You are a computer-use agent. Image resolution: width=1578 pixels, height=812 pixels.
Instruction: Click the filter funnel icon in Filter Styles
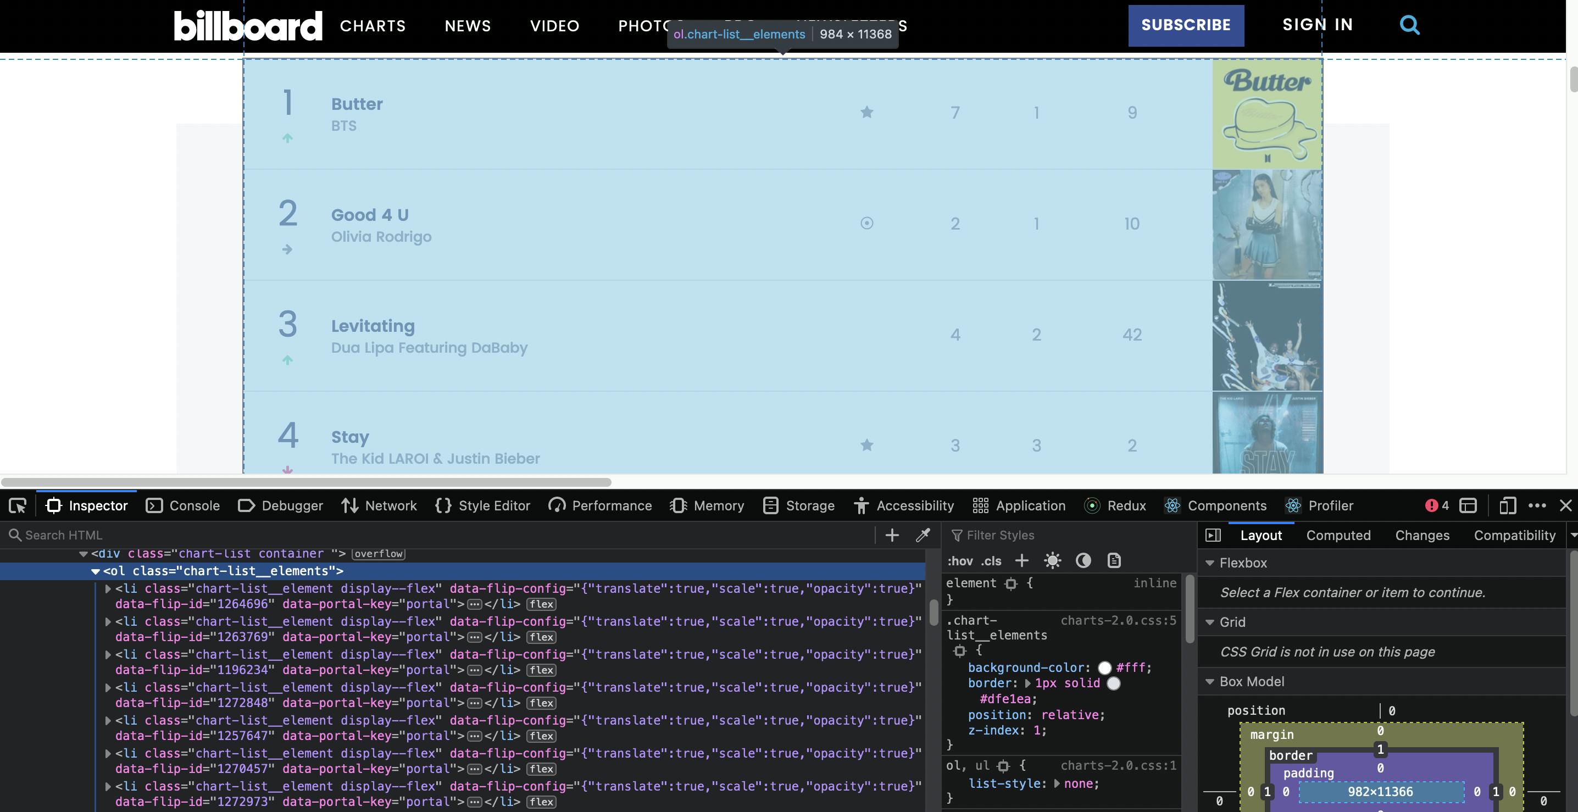[x=956, y=535]
